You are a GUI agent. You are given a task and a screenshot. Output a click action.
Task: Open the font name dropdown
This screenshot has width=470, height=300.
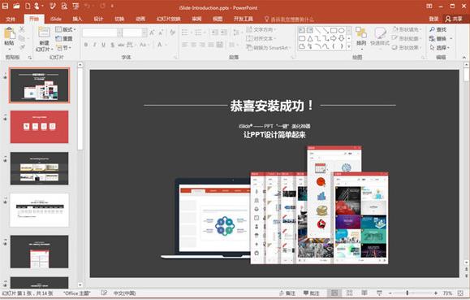click(119, 33)
